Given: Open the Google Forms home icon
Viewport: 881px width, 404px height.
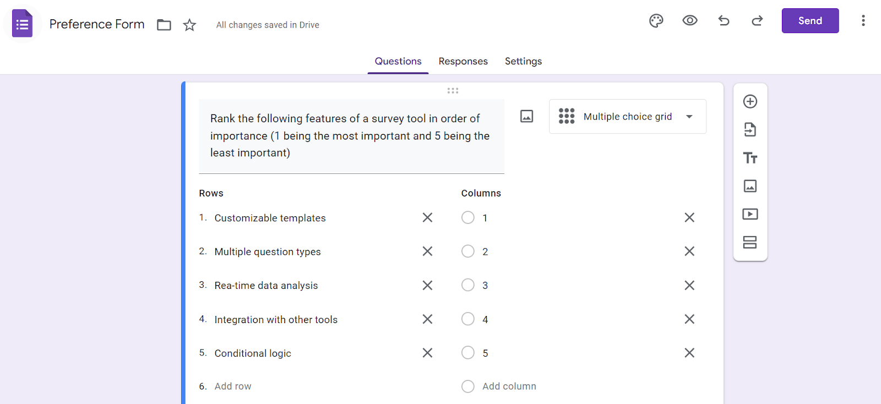Looking at the screenshot, I should coord(22,24).
